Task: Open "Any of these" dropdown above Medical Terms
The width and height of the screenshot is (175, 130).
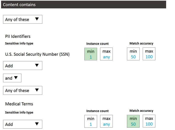Action: (x=22, y=90)
